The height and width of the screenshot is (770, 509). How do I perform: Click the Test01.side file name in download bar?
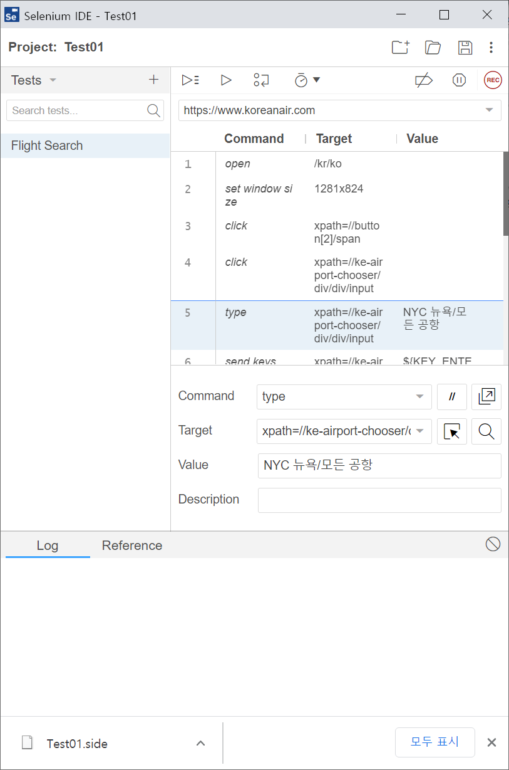click(x=77, y=744)
